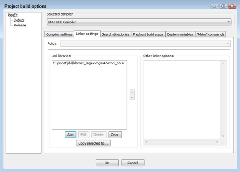Click the Edit library button
Image resolution: width=240 pixels, height=172 pixels.
point(83,135)
